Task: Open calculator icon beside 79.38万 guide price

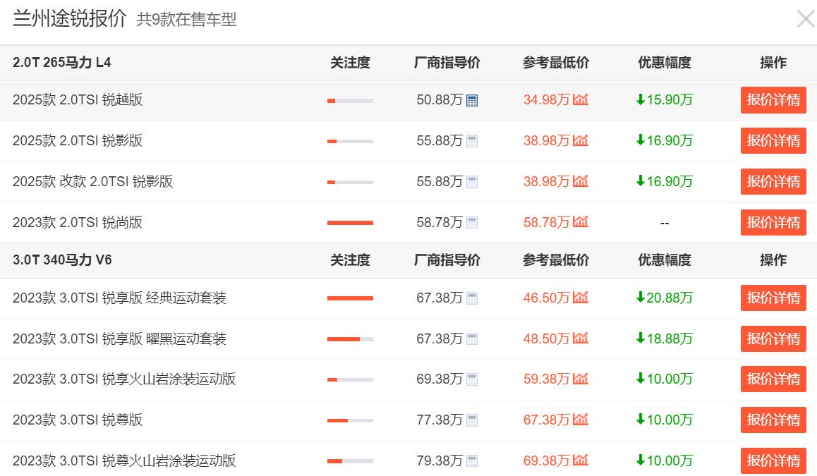Action: (x=472, y=461)
